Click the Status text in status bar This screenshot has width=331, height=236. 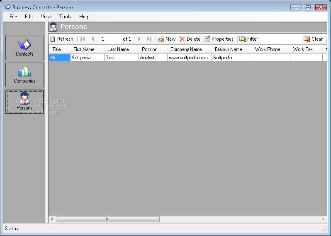[12, 229]
